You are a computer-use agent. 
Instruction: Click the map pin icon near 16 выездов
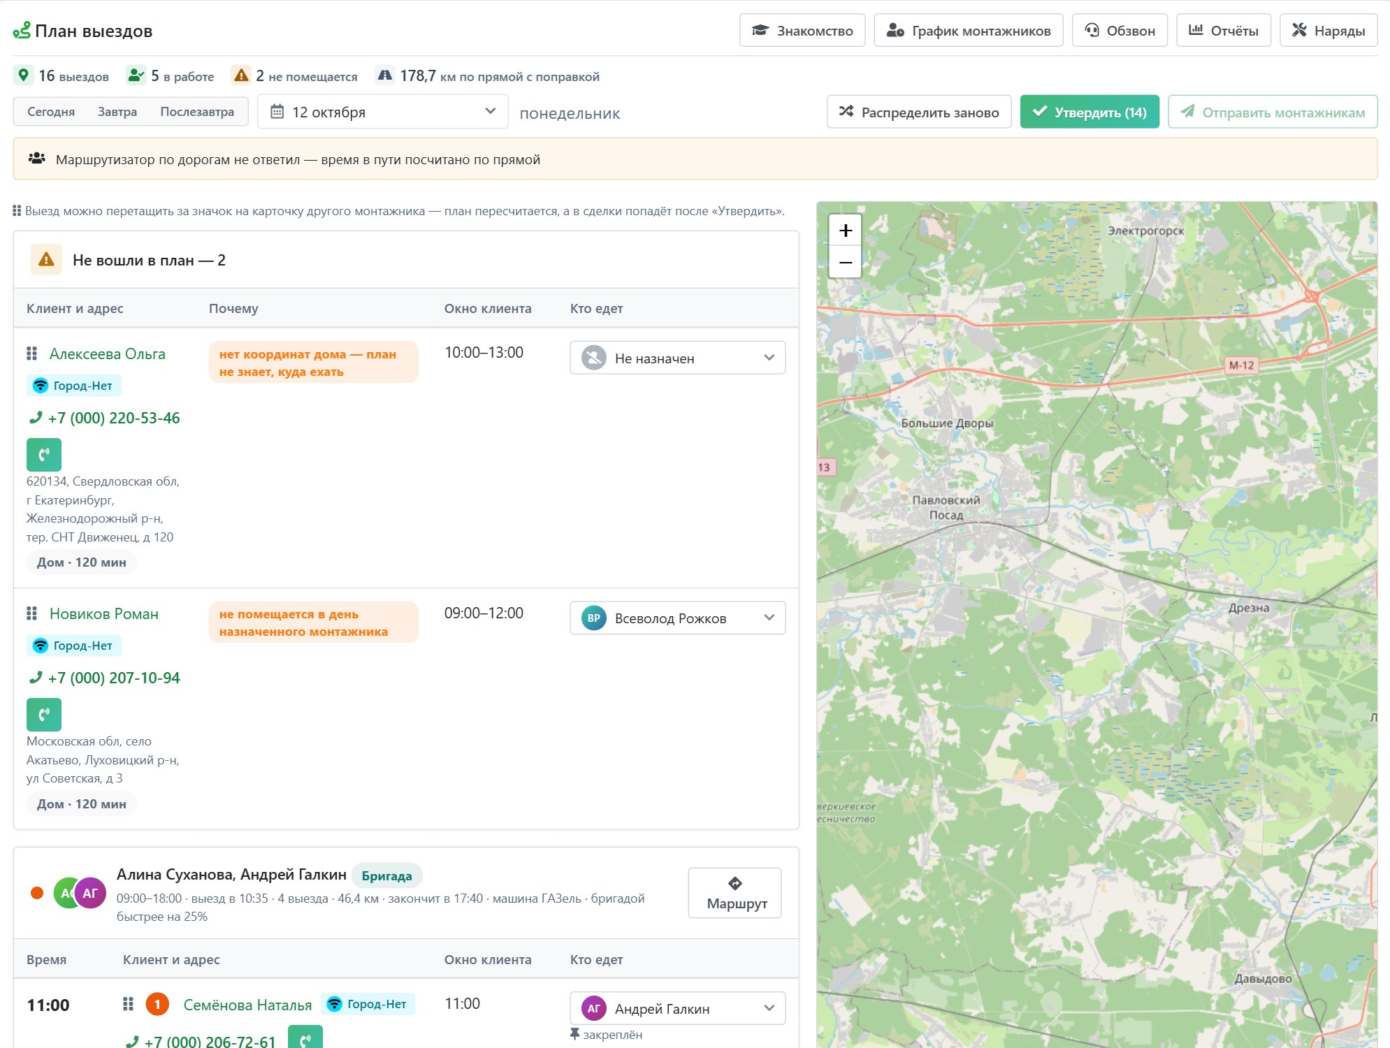23,75
